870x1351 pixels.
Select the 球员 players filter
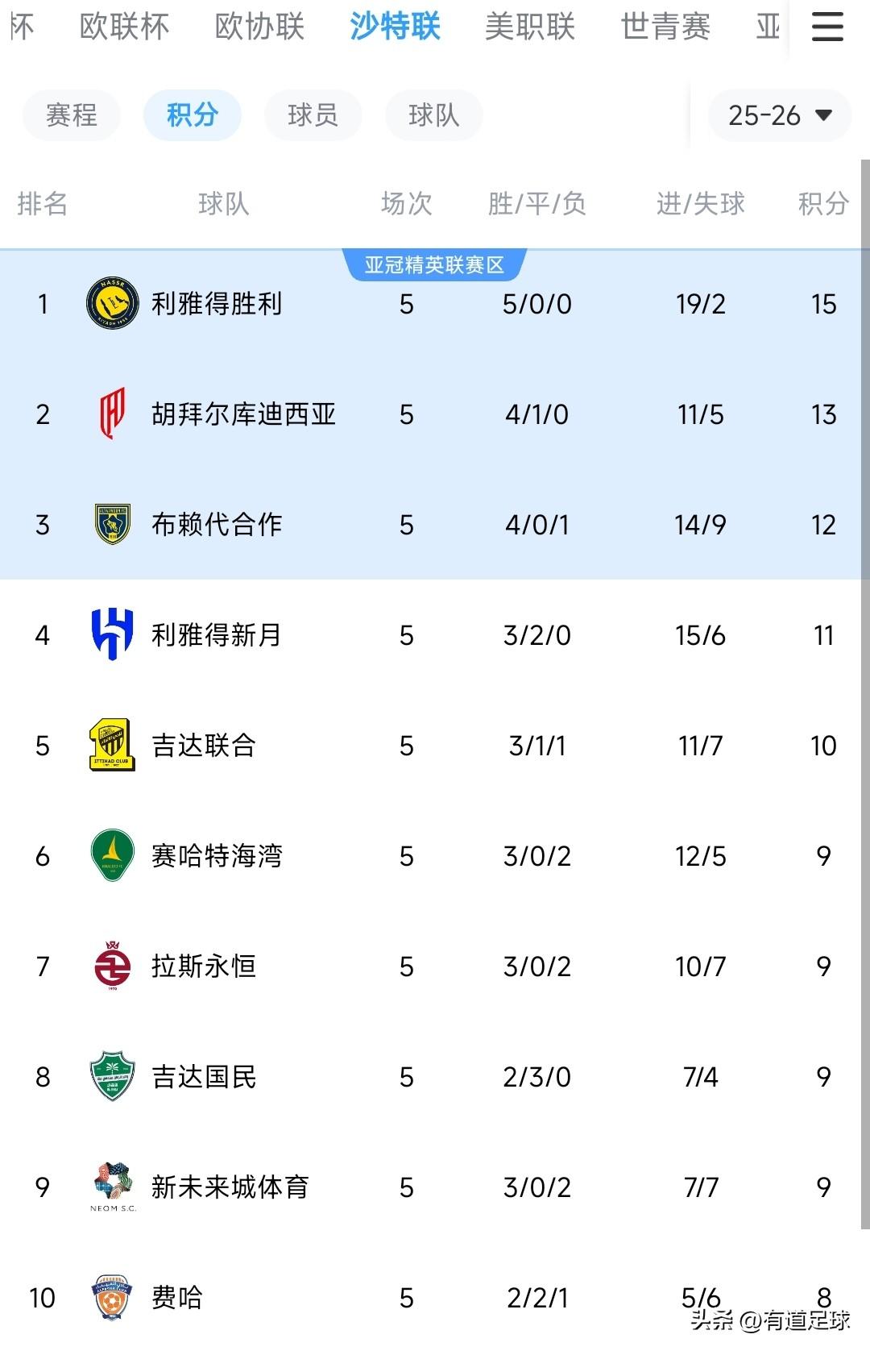click(x=313, y=115)
